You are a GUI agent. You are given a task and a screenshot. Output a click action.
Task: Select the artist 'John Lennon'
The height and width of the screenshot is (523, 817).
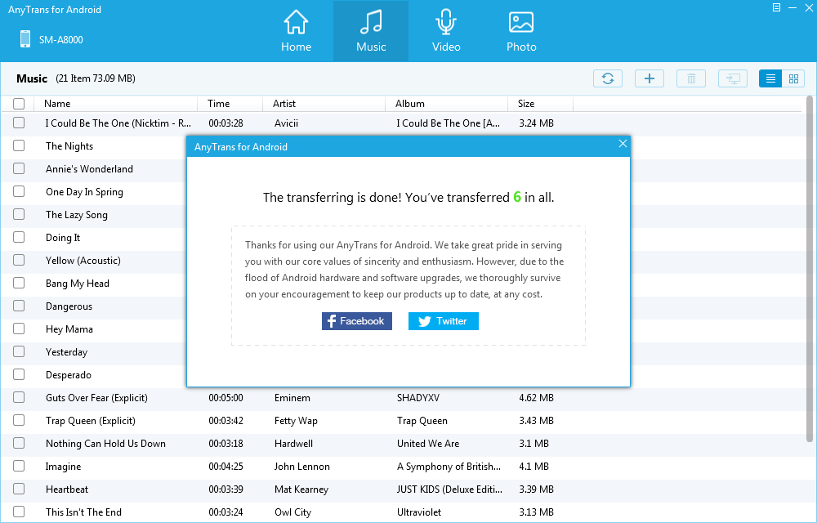(x=302, y=467)
